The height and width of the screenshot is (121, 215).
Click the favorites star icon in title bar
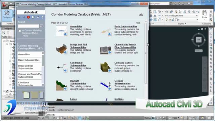tap(183, 4)
